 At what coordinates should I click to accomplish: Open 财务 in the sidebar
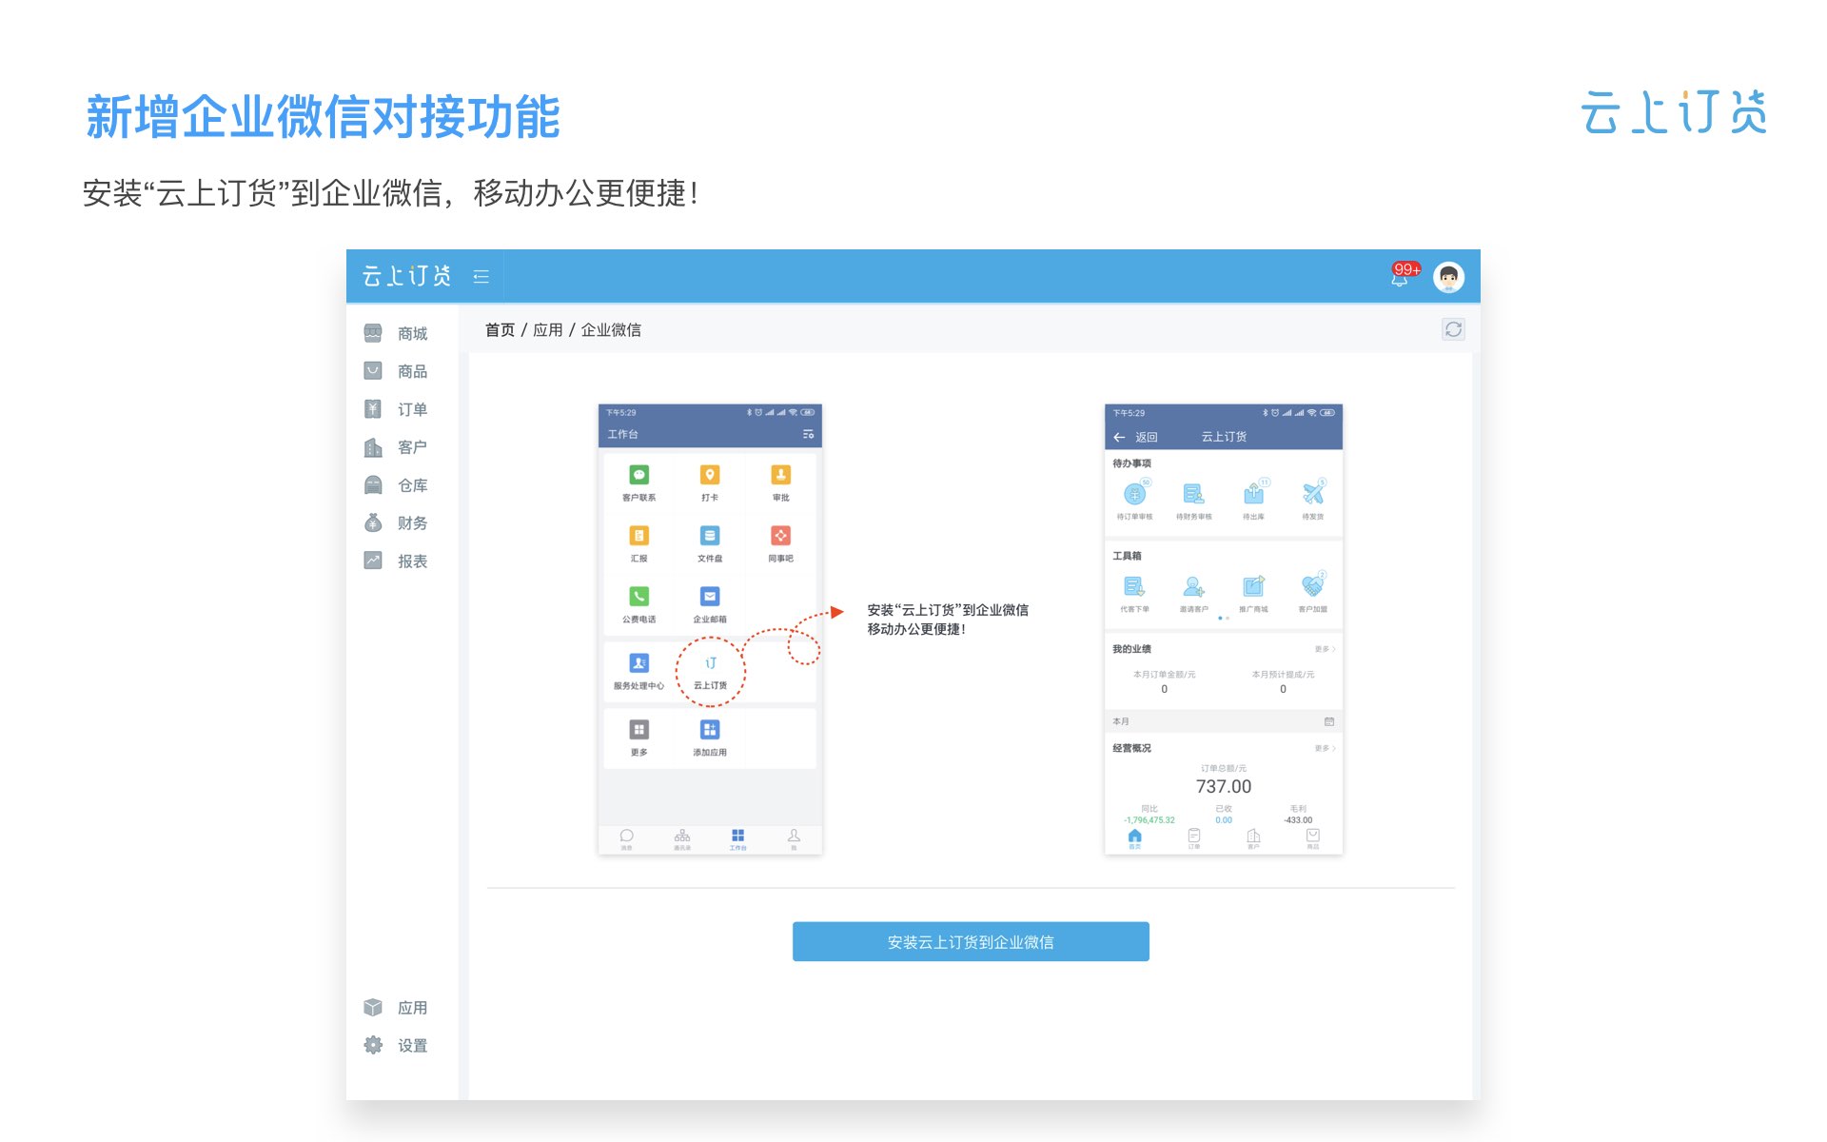[x=397, y=522]
